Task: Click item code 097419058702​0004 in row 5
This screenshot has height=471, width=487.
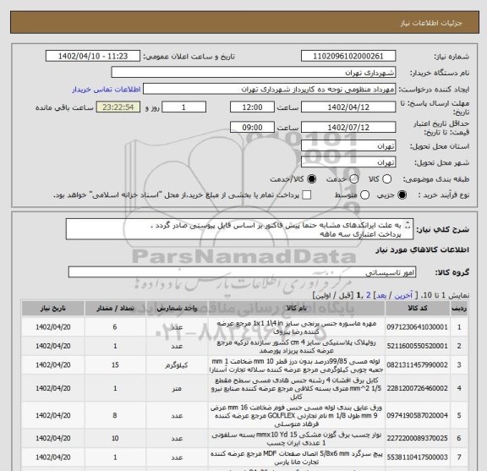Action: point(417,415)
